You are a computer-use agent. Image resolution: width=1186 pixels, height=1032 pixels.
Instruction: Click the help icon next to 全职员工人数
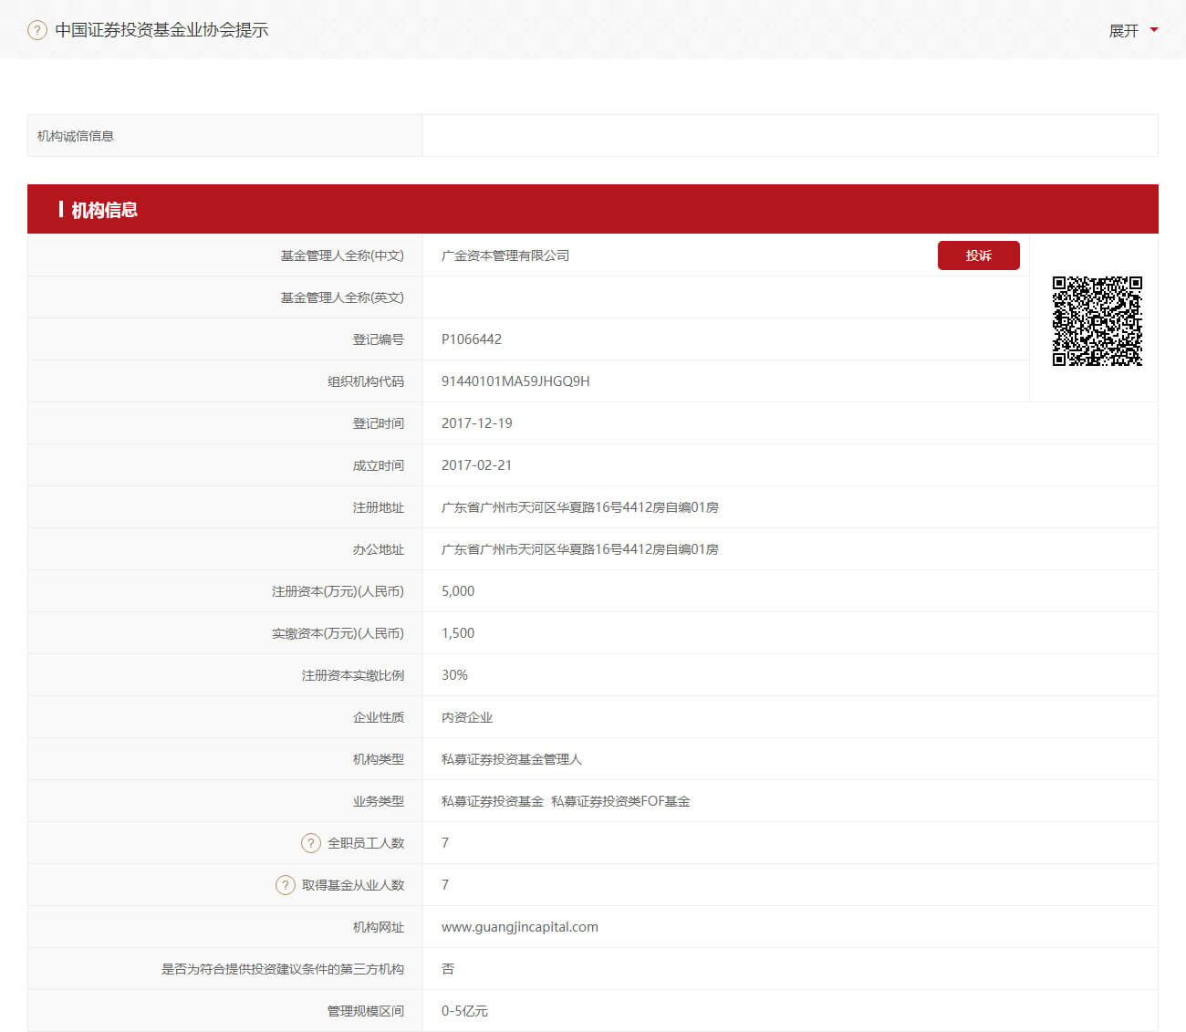311,843
